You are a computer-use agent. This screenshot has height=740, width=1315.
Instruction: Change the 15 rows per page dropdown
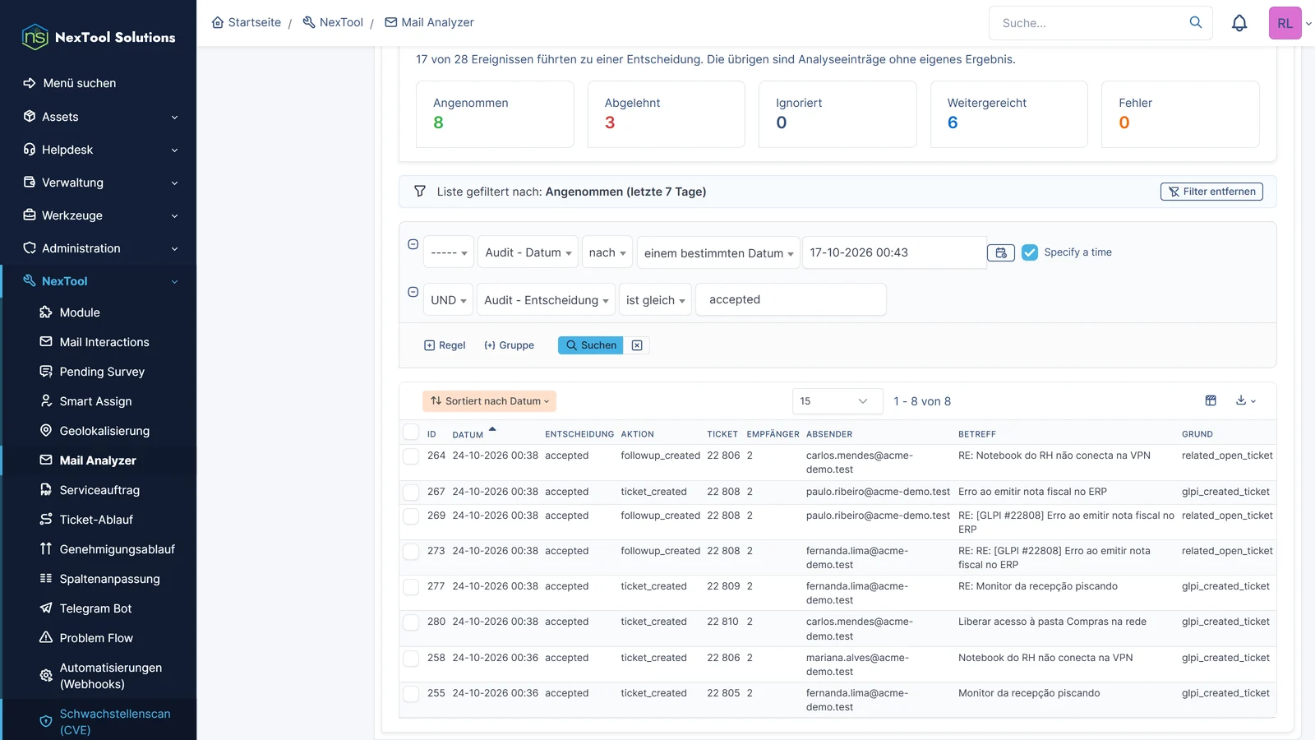(x=837, y=401)
